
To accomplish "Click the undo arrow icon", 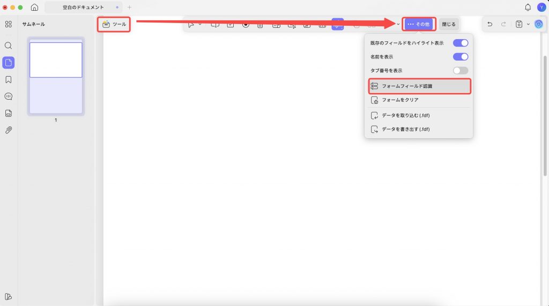I will tap(490, 24).
